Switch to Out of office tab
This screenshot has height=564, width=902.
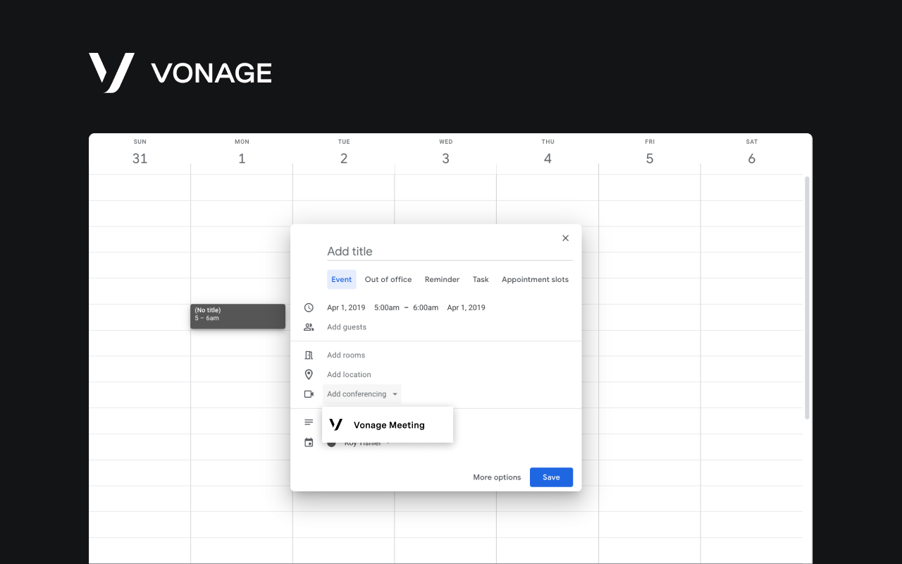[388, 280]
